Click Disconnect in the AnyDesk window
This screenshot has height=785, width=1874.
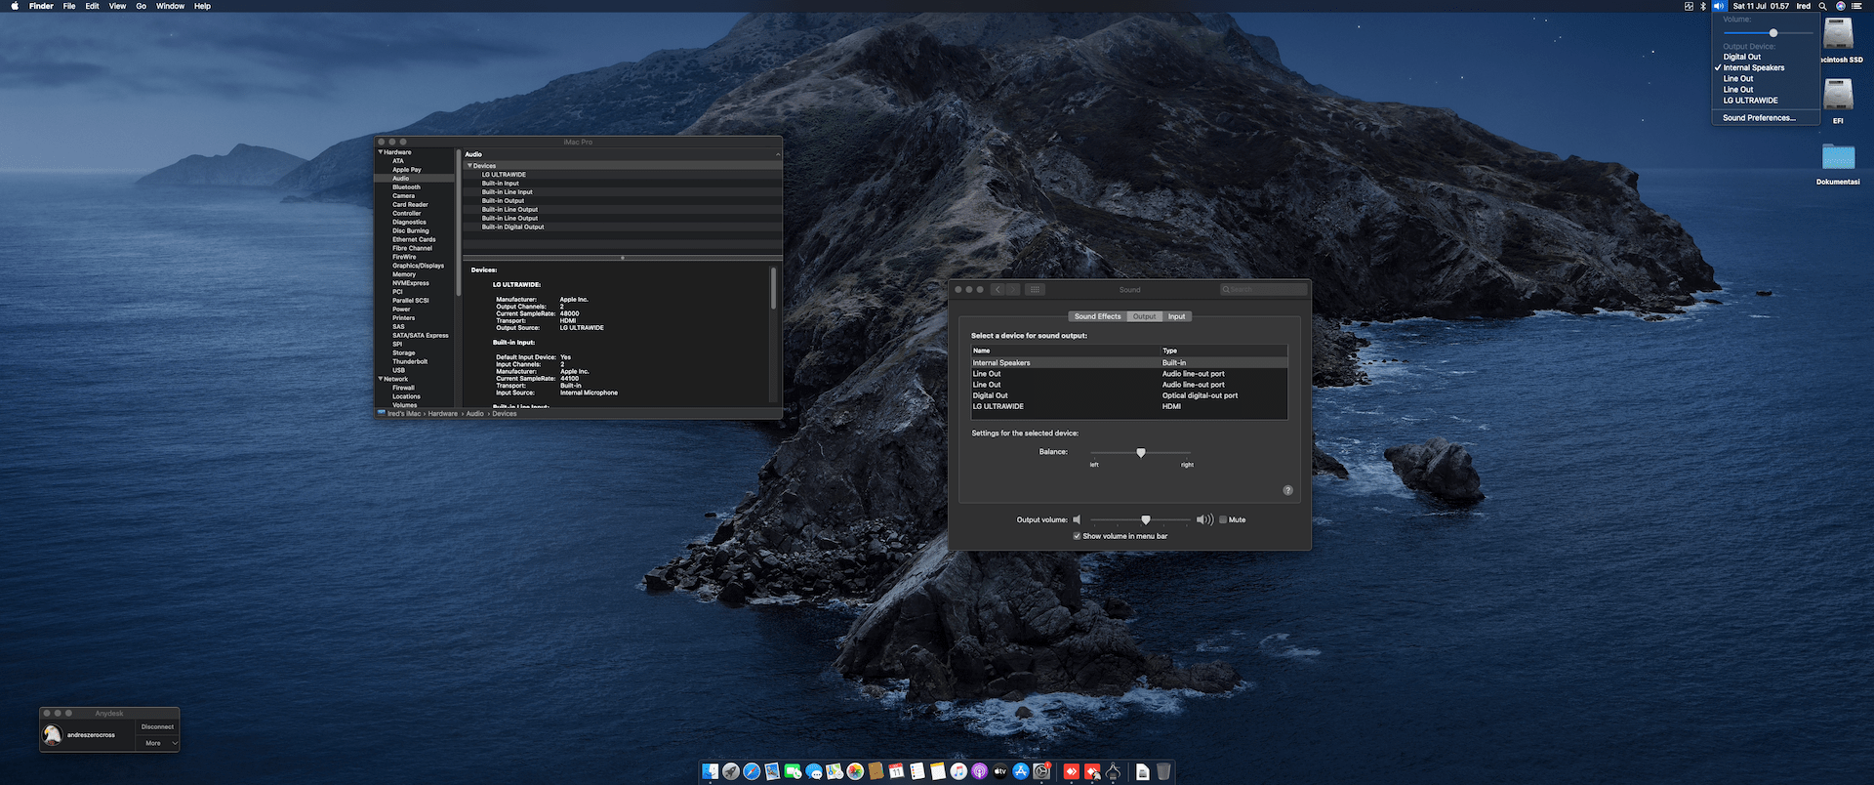pos(157,726)
